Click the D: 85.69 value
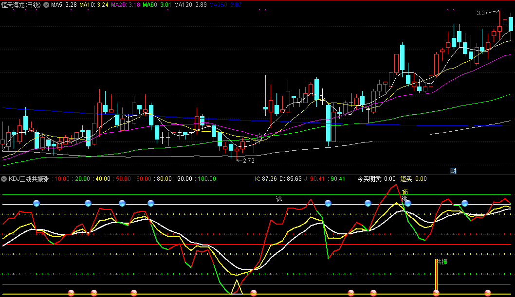Image resolution: width=515 pixels, height=297 pixels. (x=290, y=179)
